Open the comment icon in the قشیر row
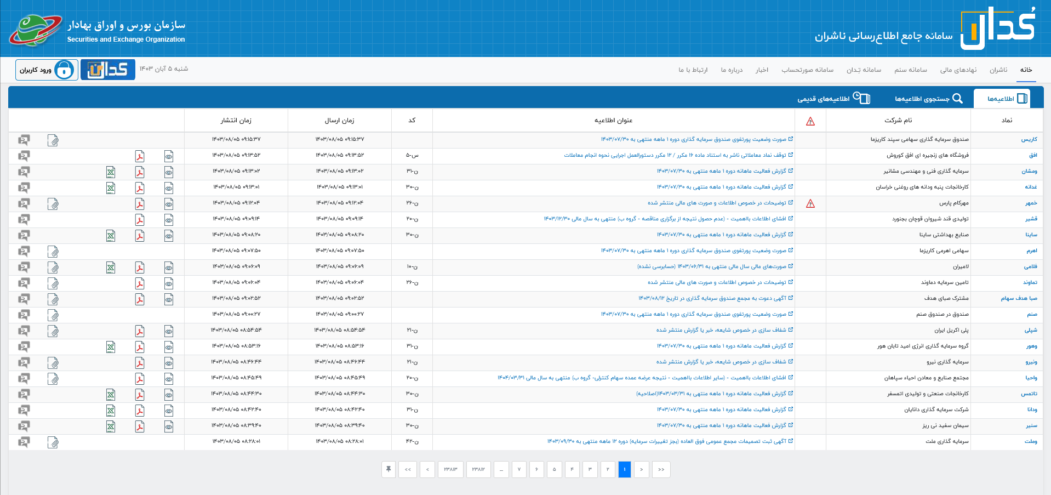 24,219
